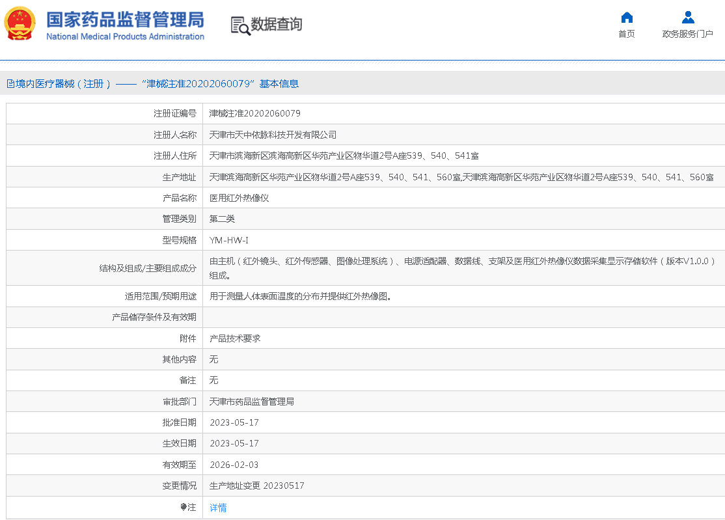Click expiry date 2026-02-03
Viewport: 725px width, 520px height.
[x=234, y=465]
